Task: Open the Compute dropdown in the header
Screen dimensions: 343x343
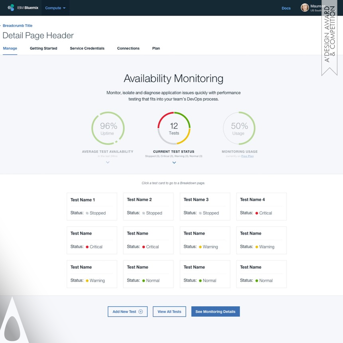Action: click(55, 8)
